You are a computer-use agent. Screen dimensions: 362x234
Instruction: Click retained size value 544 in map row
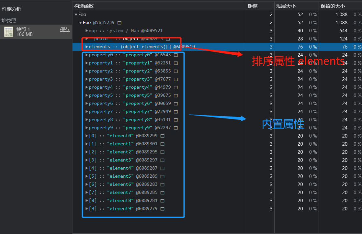click(x=344, y=31)
